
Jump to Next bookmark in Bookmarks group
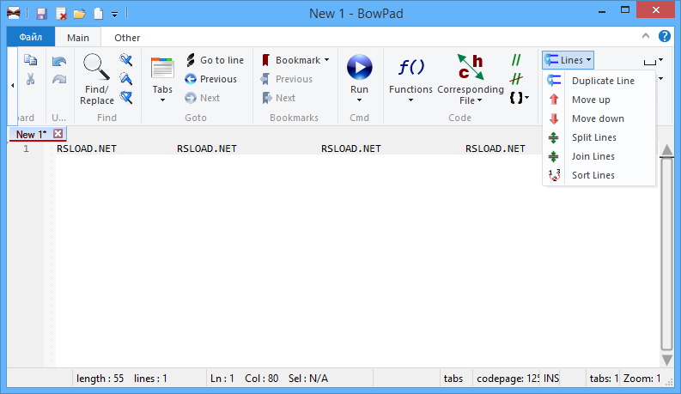pyautogui.click(x=279, y=98)
